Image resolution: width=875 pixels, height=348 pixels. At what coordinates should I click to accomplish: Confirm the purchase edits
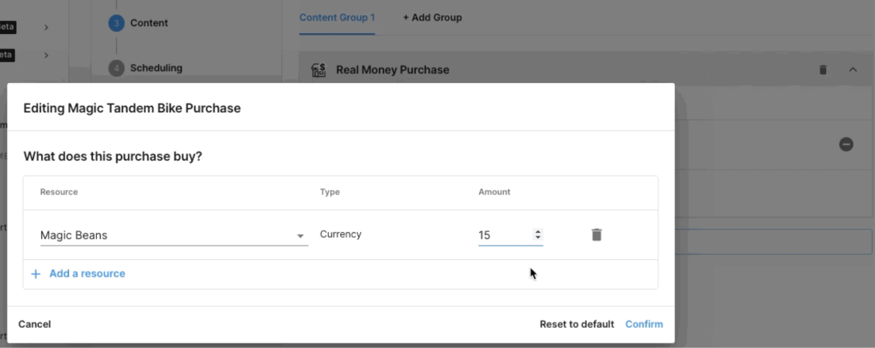pos(644,324)
